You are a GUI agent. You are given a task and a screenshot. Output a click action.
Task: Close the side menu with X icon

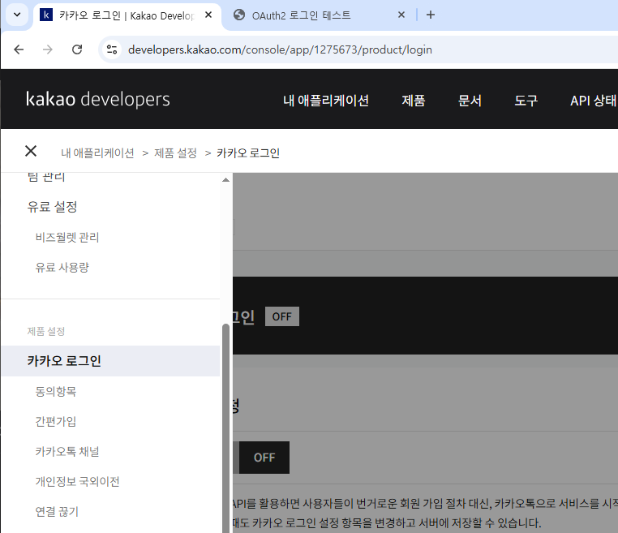(31, 151)
